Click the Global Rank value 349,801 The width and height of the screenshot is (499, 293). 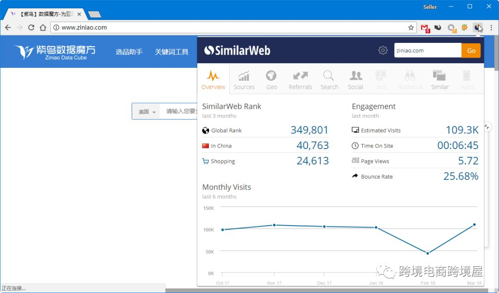click(309, 130)
